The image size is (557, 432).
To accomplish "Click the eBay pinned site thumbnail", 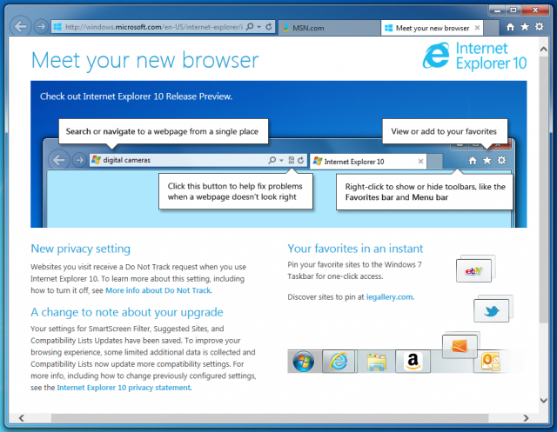I will point(473,270).
